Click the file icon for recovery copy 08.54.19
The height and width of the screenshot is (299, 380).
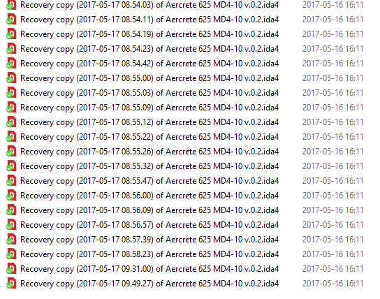11,34
